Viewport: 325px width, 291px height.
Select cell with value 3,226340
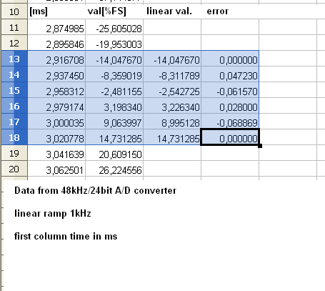click(172, 106)
